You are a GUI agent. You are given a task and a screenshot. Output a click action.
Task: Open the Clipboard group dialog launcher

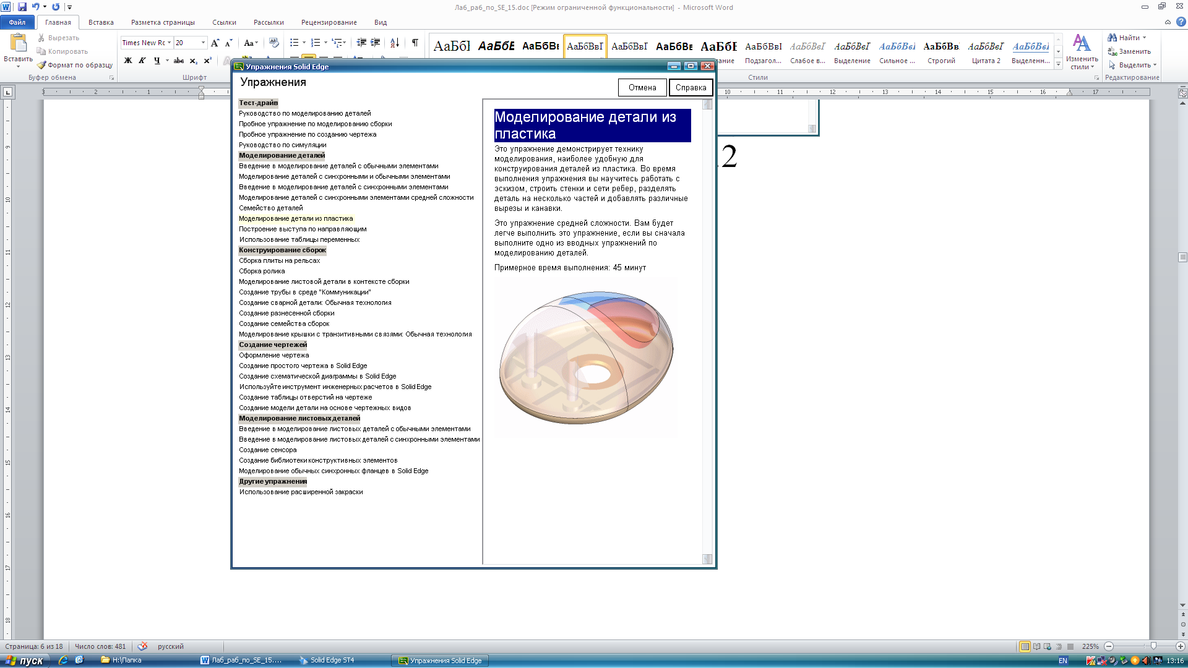[112, 78]
